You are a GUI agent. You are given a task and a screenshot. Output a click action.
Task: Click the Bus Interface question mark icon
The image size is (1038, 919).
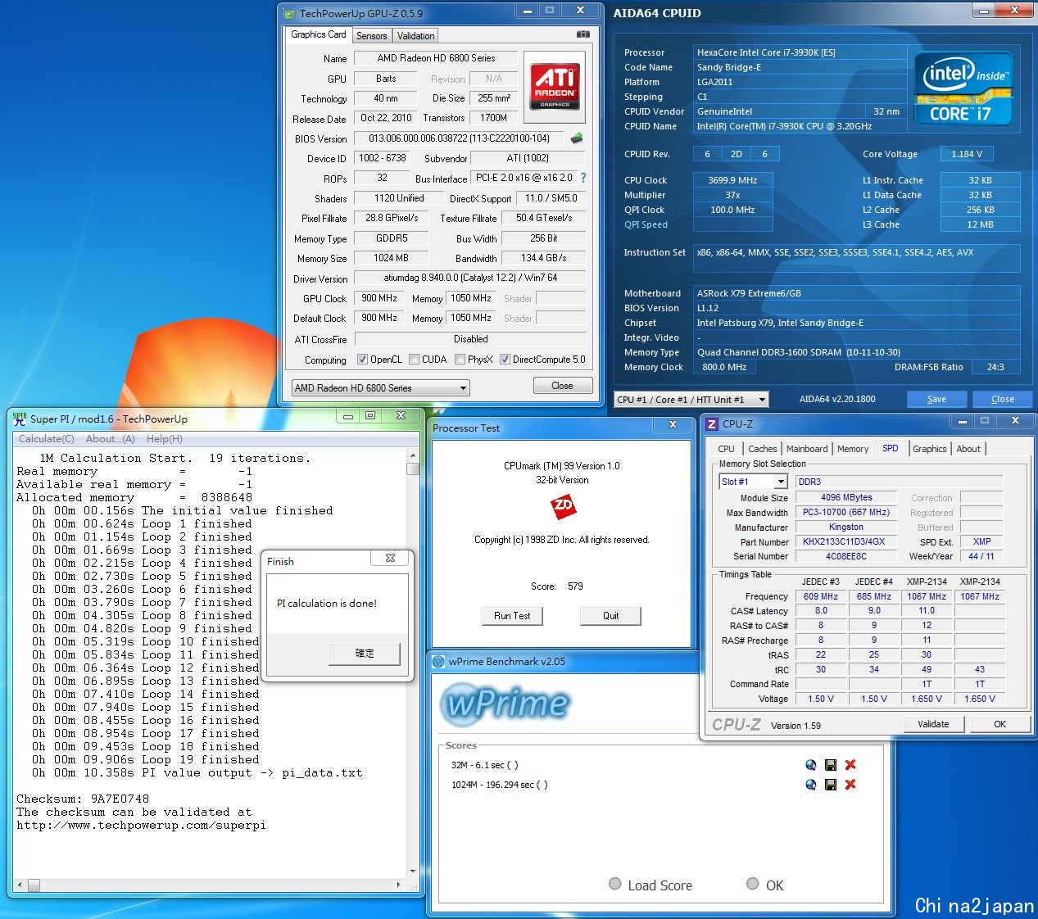(x=583, y=178)
